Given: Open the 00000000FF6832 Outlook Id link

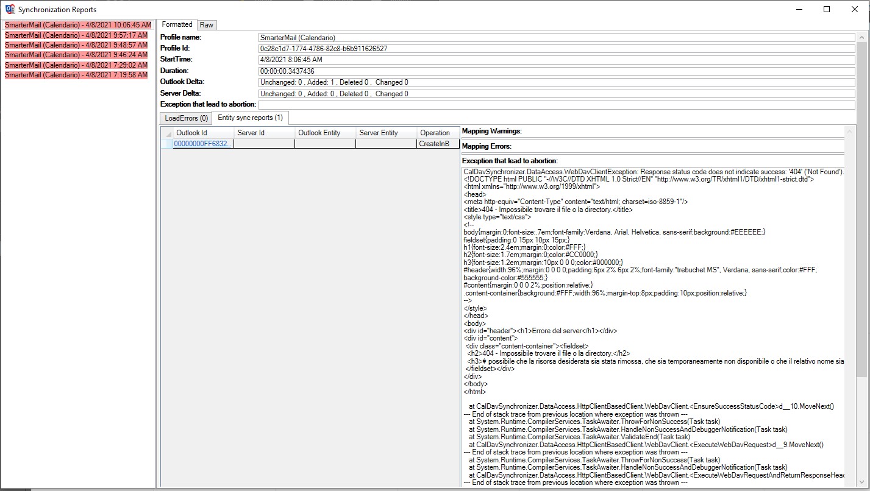Looking at the screenshot, I should [x=202, y=144].
